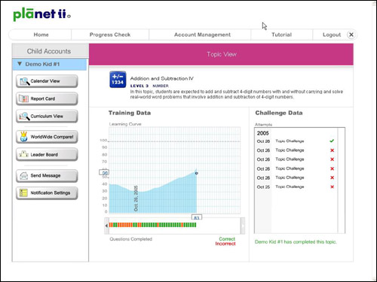Open the Tutorial tab

[x=281, y=35]
